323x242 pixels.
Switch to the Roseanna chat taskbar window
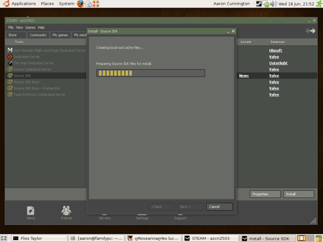[x=153, y=238]
